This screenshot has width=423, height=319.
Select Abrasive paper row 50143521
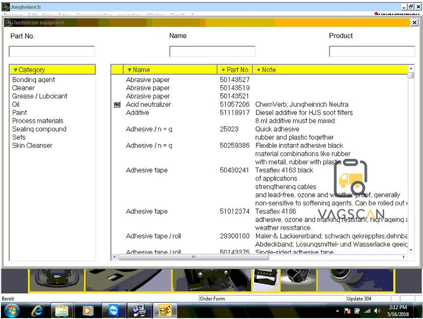tap(148, 96)
